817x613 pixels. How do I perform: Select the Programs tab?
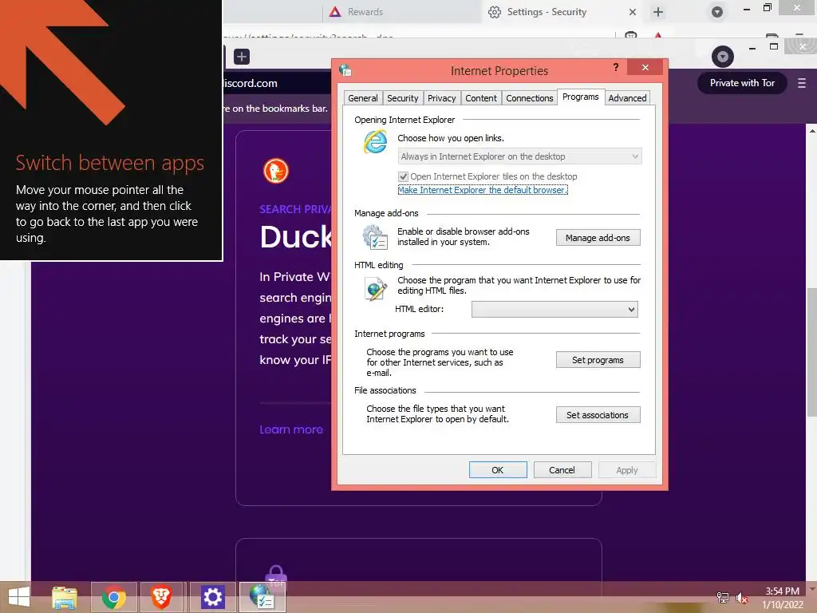[x=581, y=97]
